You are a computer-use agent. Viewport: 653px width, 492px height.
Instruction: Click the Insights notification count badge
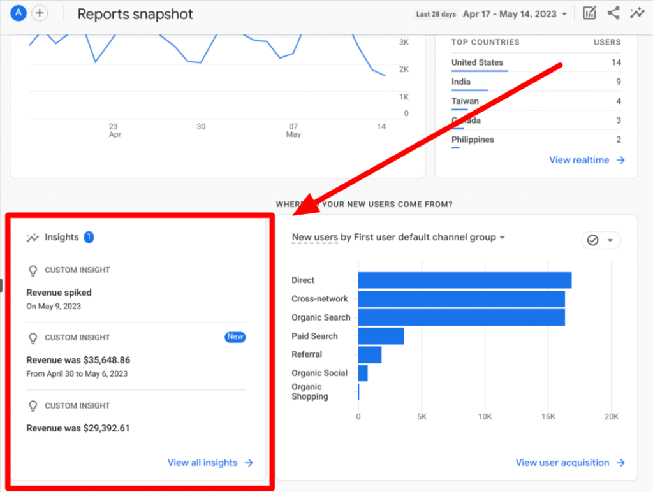(x=89, y=237)
